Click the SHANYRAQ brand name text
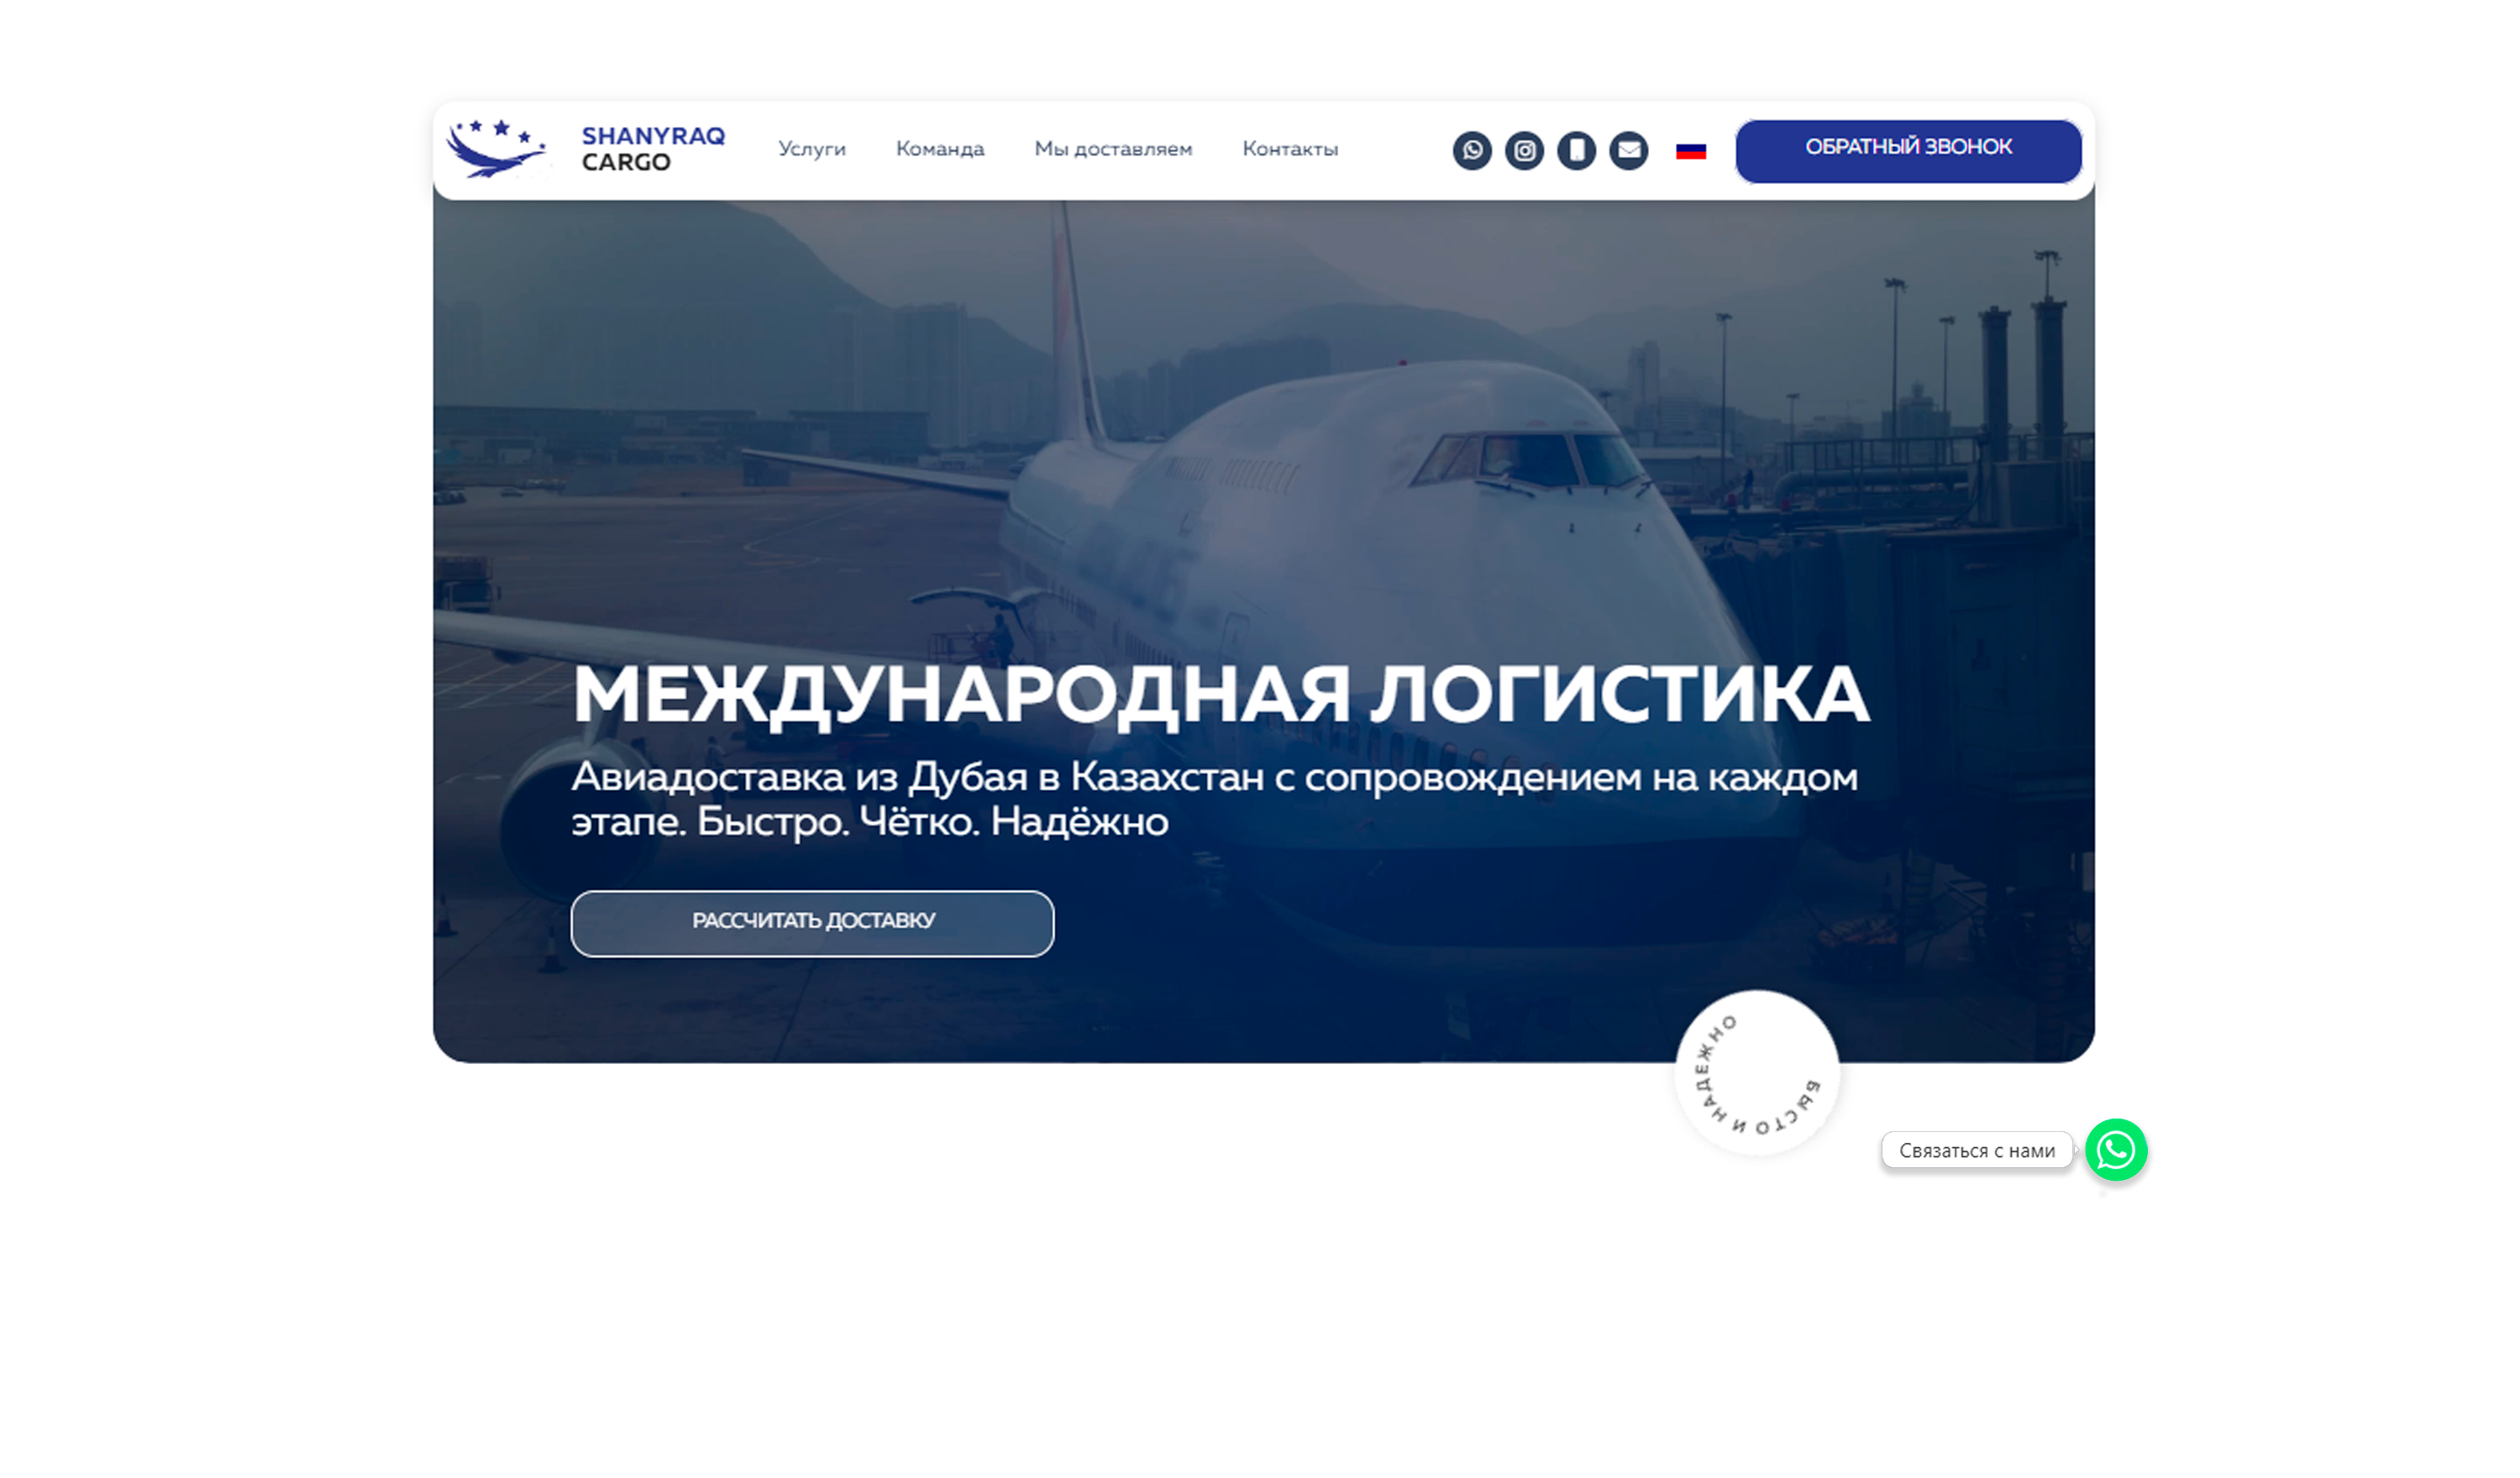This screenshot has height=1478, width=2520. tap(653, 136)
